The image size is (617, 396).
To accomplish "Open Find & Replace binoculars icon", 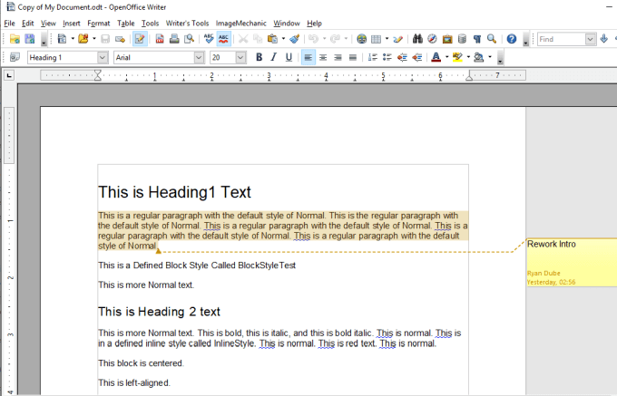I will tap(418, 39).
